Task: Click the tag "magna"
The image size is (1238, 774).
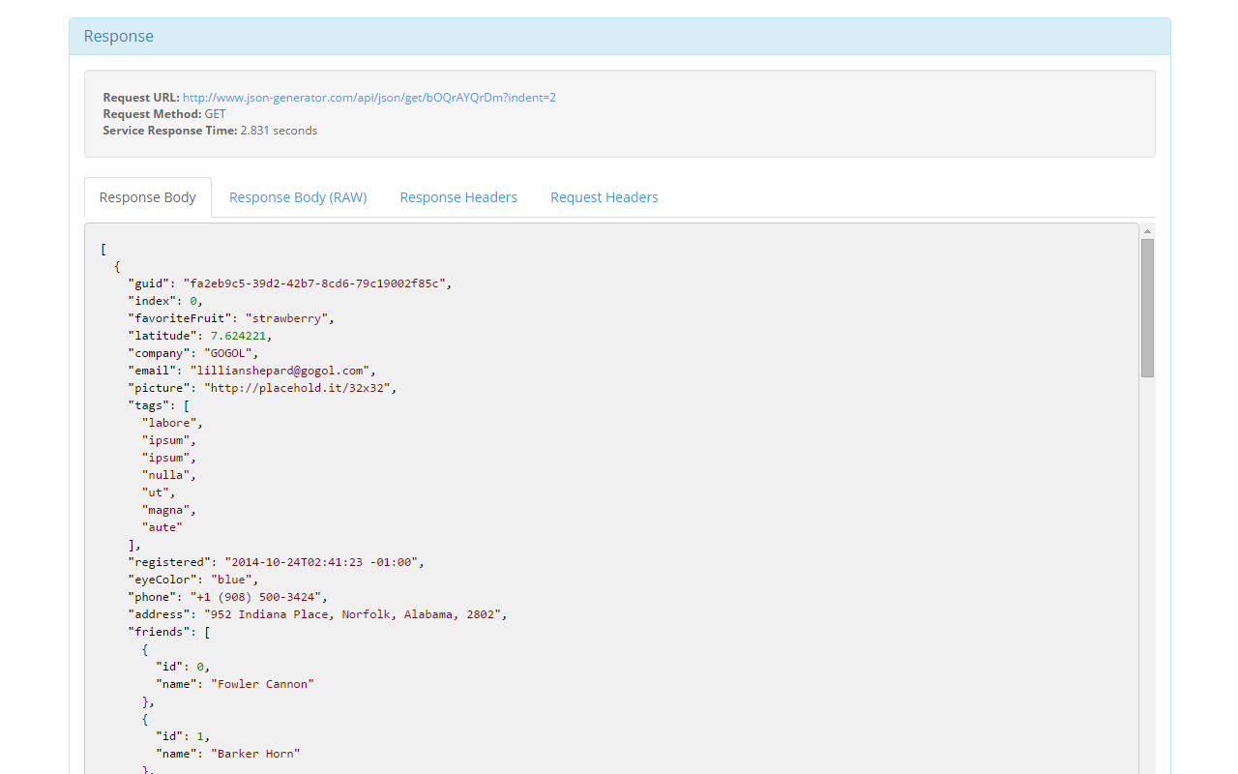Action: tap(166, 510)
